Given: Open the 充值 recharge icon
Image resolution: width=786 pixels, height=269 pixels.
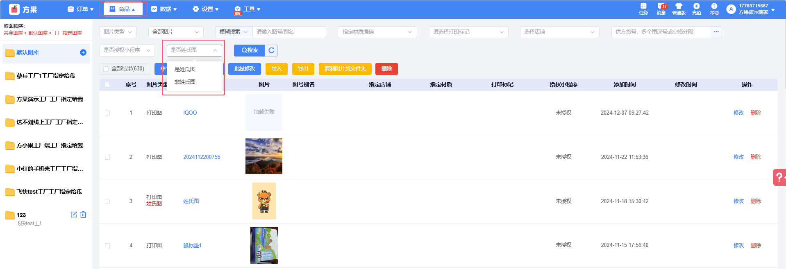Looking at the screenshot, I should tap(697, 9).
